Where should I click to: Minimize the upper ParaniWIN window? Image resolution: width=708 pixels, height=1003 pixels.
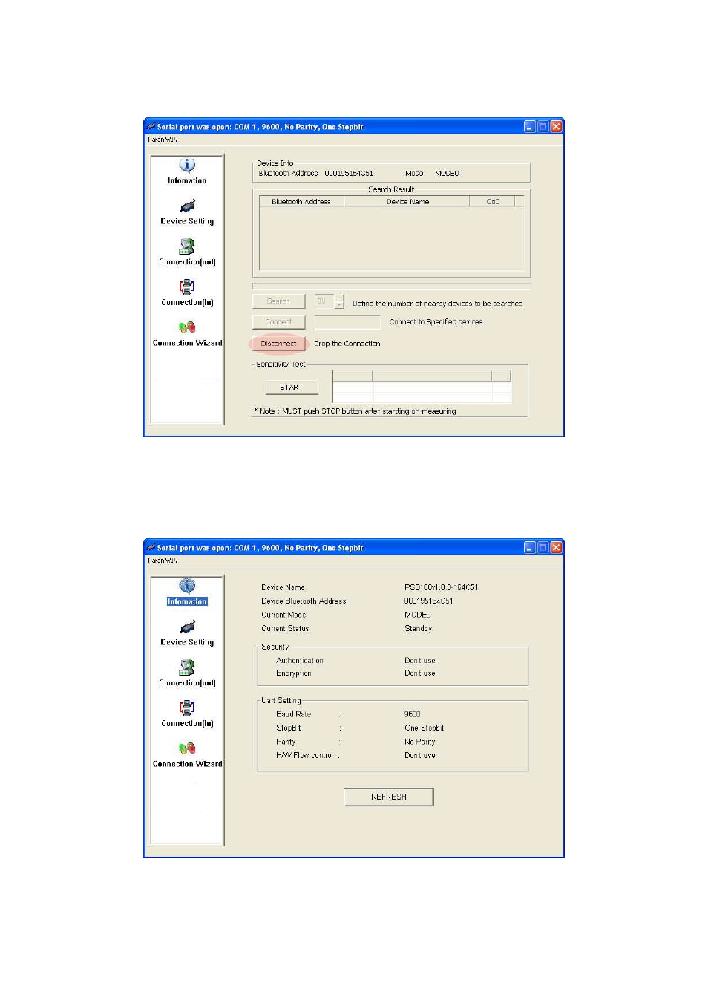tap(530, 127)
